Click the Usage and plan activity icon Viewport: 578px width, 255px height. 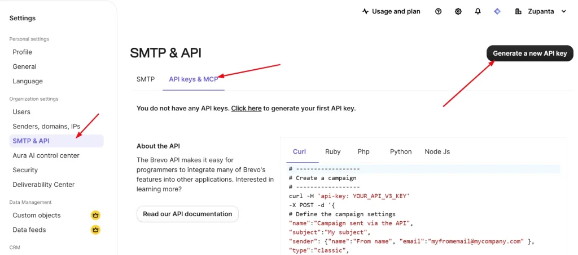coord(365,11)
